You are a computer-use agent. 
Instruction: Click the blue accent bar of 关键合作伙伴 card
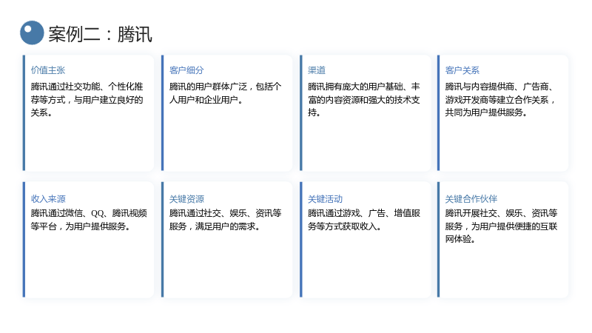tap(438, 239)
